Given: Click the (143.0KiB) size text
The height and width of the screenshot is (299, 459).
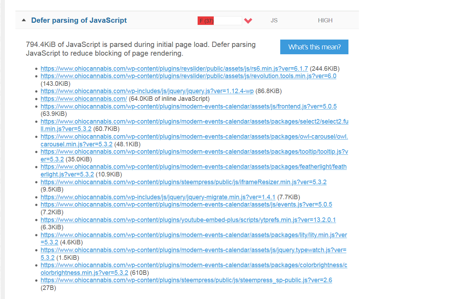Looking at the screenshot, I should [x=55, y=84].
